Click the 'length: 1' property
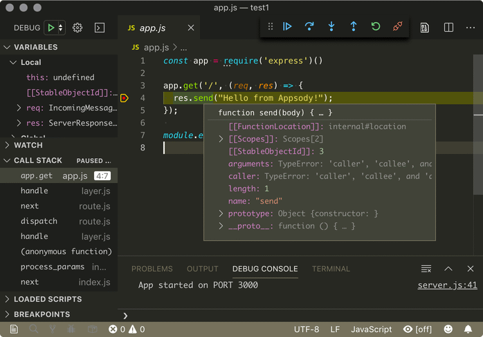The image size is (483, 337). pyautogui.click(x=248, y=189)
